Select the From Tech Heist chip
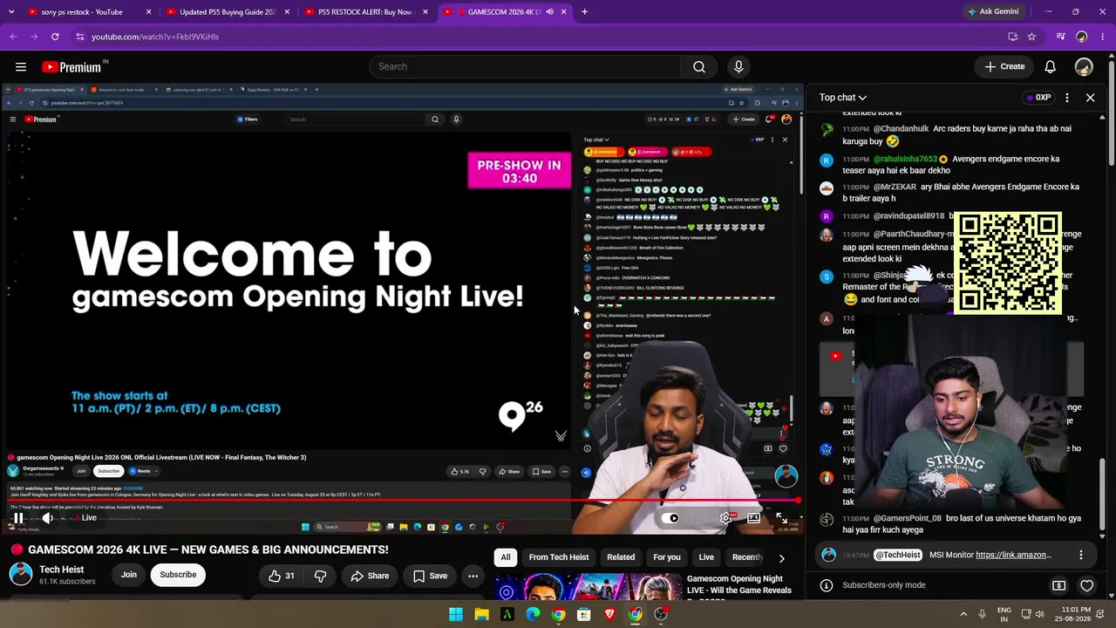Screen dimensions: 1116x628 (x=559, y=557)
